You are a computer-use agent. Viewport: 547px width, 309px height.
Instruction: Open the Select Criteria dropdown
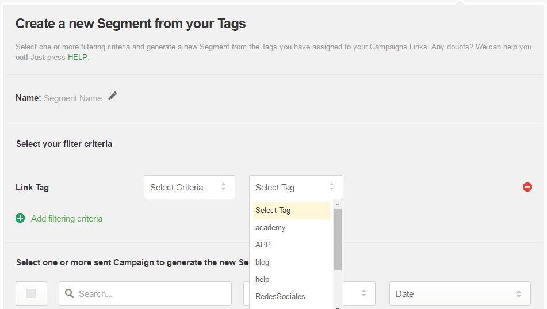(189, 187)
